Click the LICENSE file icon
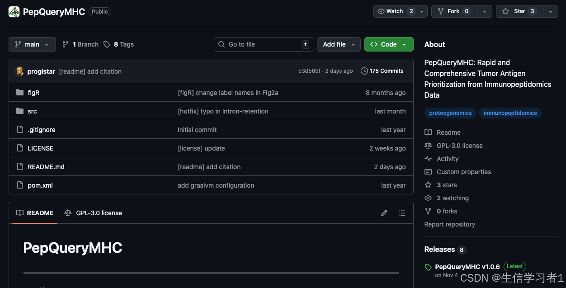Image resolution: width=566 pixels, height=288 pixels. pyautogui.click(x=20, y=148)
